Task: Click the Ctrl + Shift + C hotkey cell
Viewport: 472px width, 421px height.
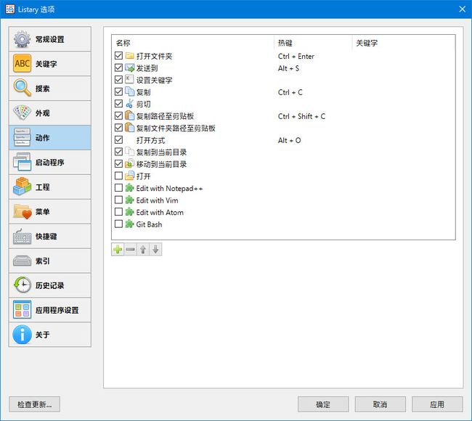Action: click(301, 116)
